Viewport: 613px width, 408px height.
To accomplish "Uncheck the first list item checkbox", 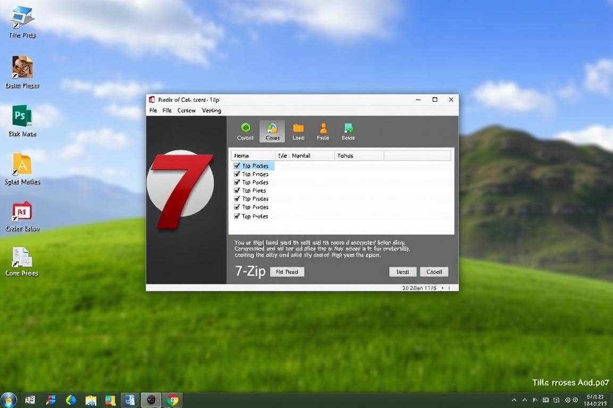I will [x=237, y=165].
